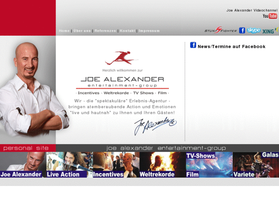Open the Joe Alexander thumbnail

[23, 165]
